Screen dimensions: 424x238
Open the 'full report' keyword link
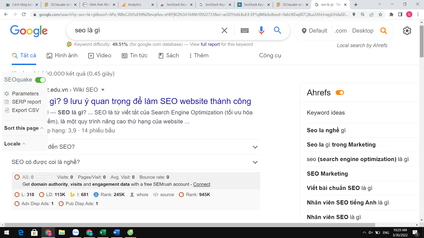(210, 44)
